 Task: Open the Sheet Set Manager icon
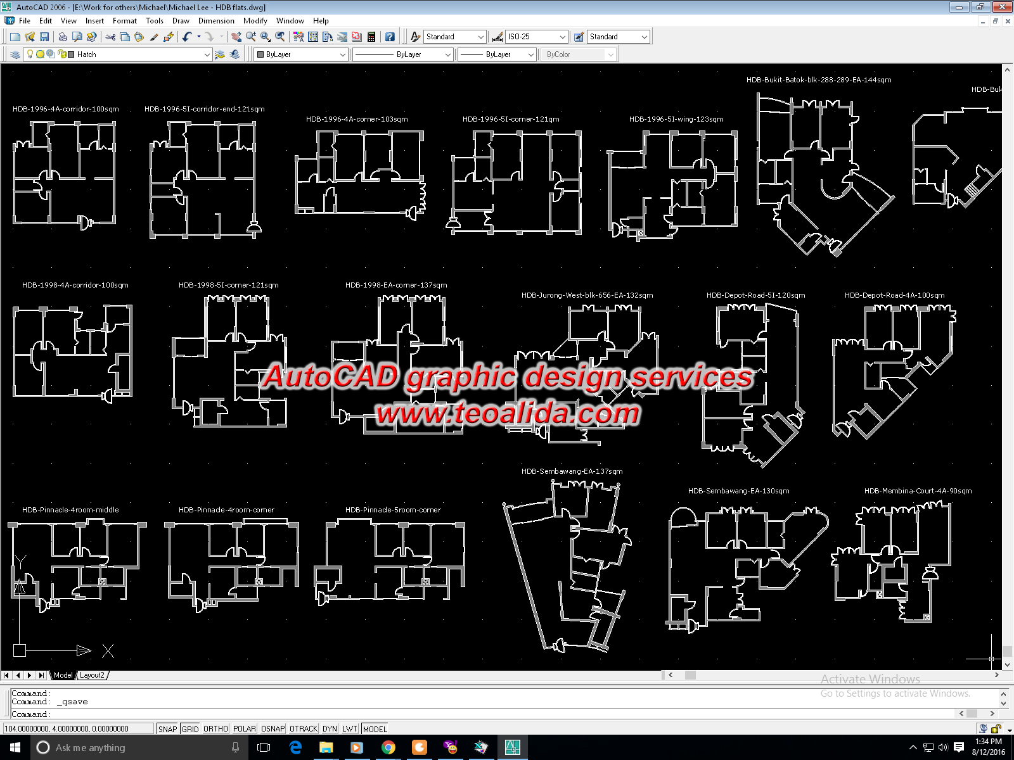342,37
